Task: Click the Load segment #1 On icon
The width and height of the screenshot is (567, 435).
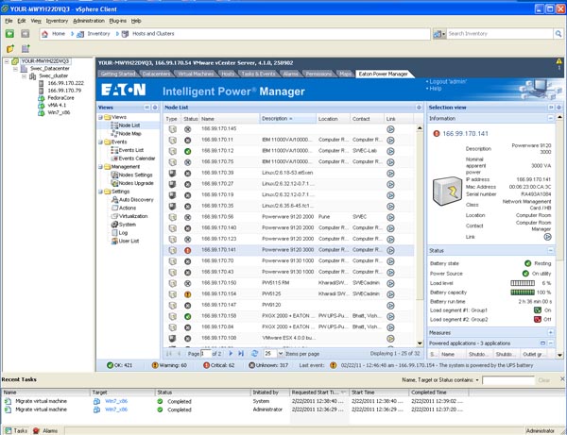Action: click(538, 310)
